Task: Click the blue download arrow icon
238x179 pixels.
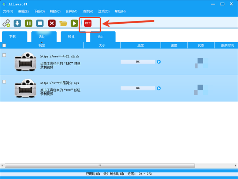Action: point(17,23)
